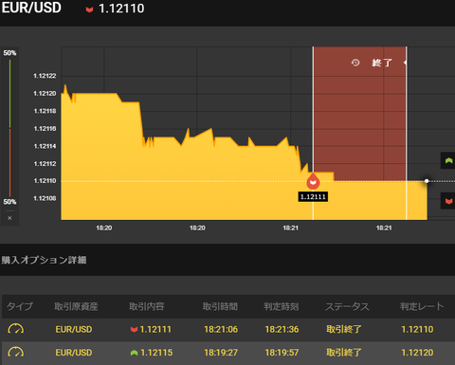Image resolution: width=455 pixels, height=365 pixels.
Task: Click EUR/USD in the 1.12111 trade row
Action: point(74,329)
